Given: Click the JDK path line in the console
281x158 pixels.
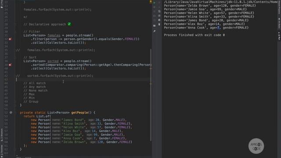Looking at the screenshot, I should (221, 2).
